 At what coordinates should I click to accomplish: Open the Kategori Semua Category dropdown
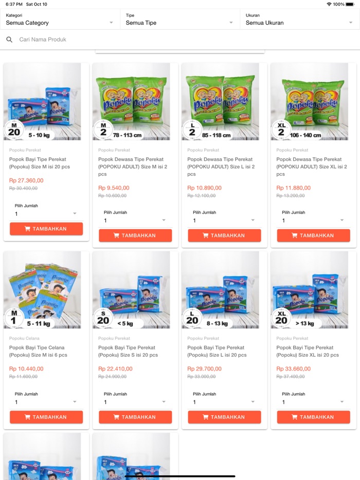(x=60, y=20)
